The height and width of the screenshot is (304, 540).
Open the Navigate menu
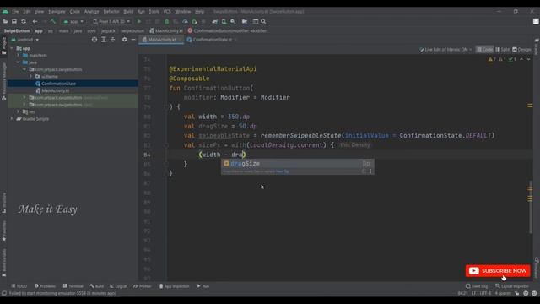(x=57, y=11)
